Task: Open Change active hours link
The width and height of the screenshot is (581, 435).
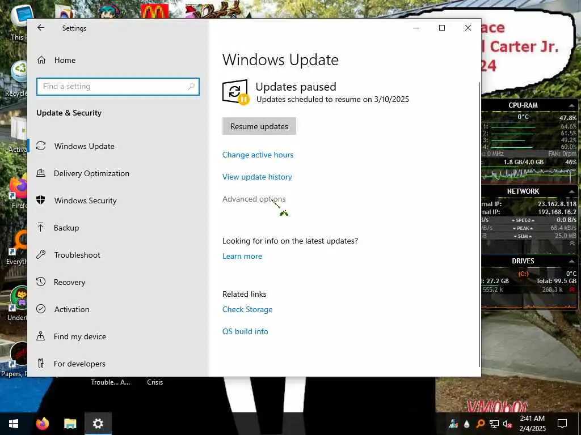Action: 258,155
